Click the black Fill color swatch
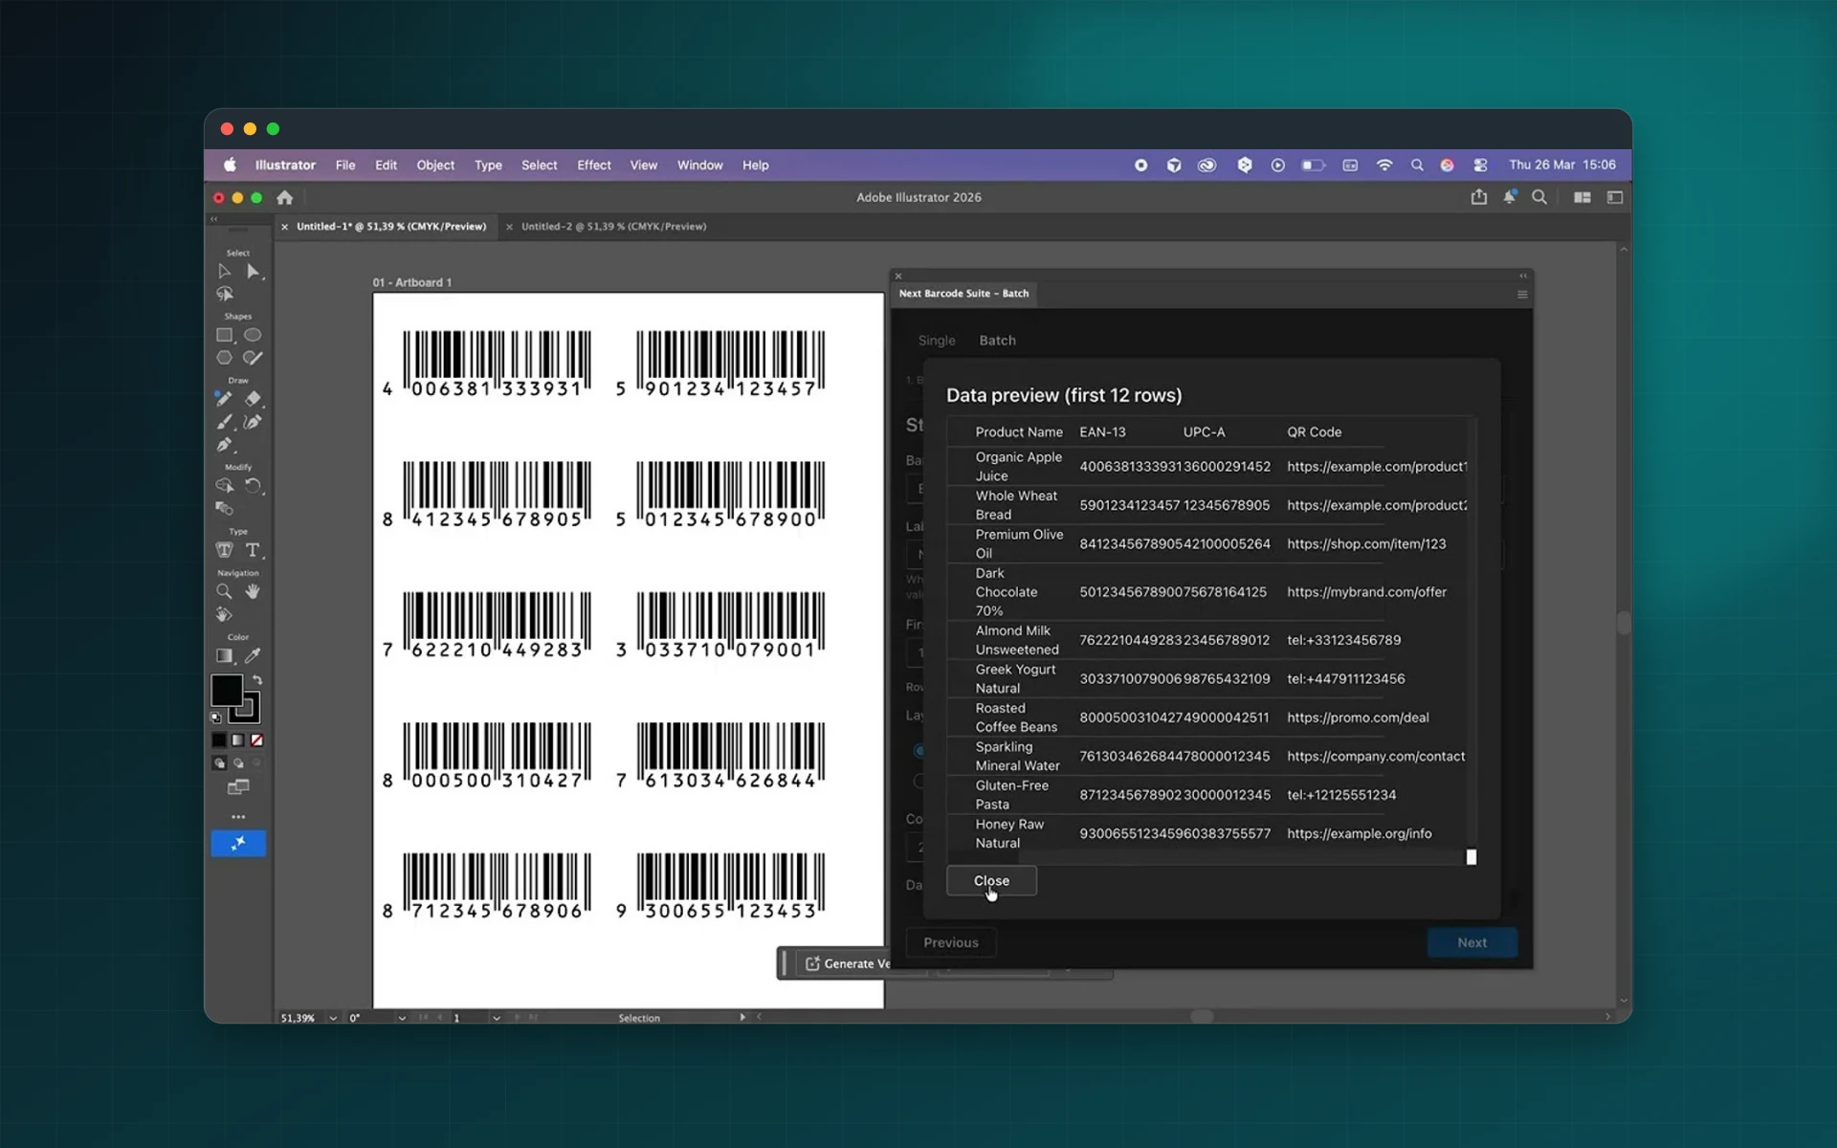 point(227,690)
